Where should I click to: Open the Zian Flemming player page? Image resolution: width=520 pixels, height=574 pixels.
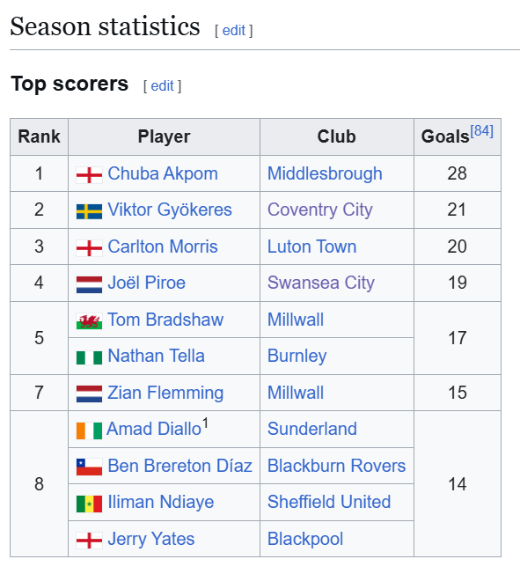(x=165, y=393)
